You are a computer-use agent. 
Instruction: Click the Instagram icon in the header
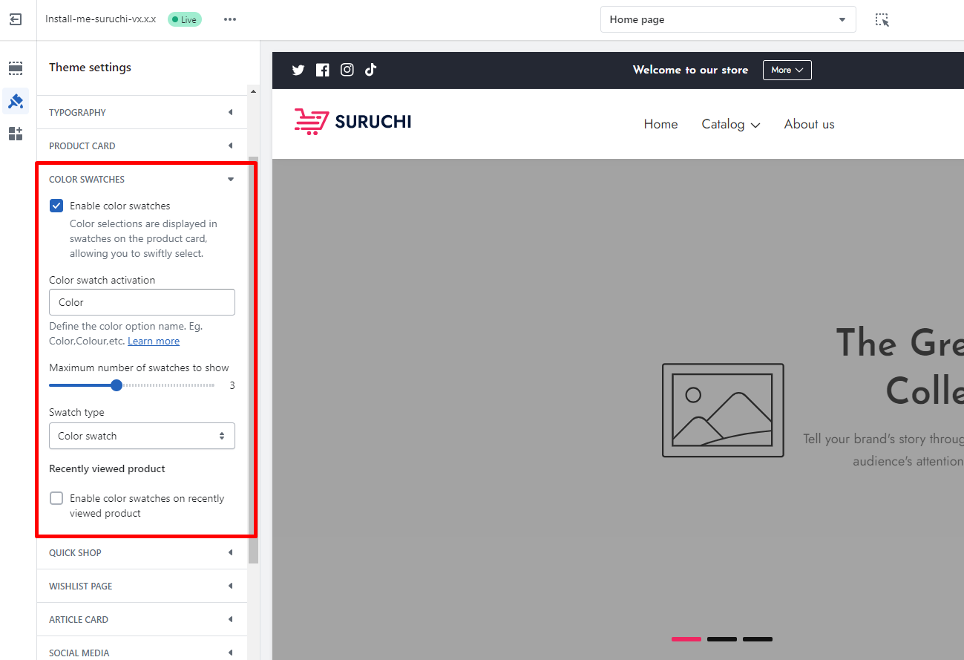coord(347,70)
